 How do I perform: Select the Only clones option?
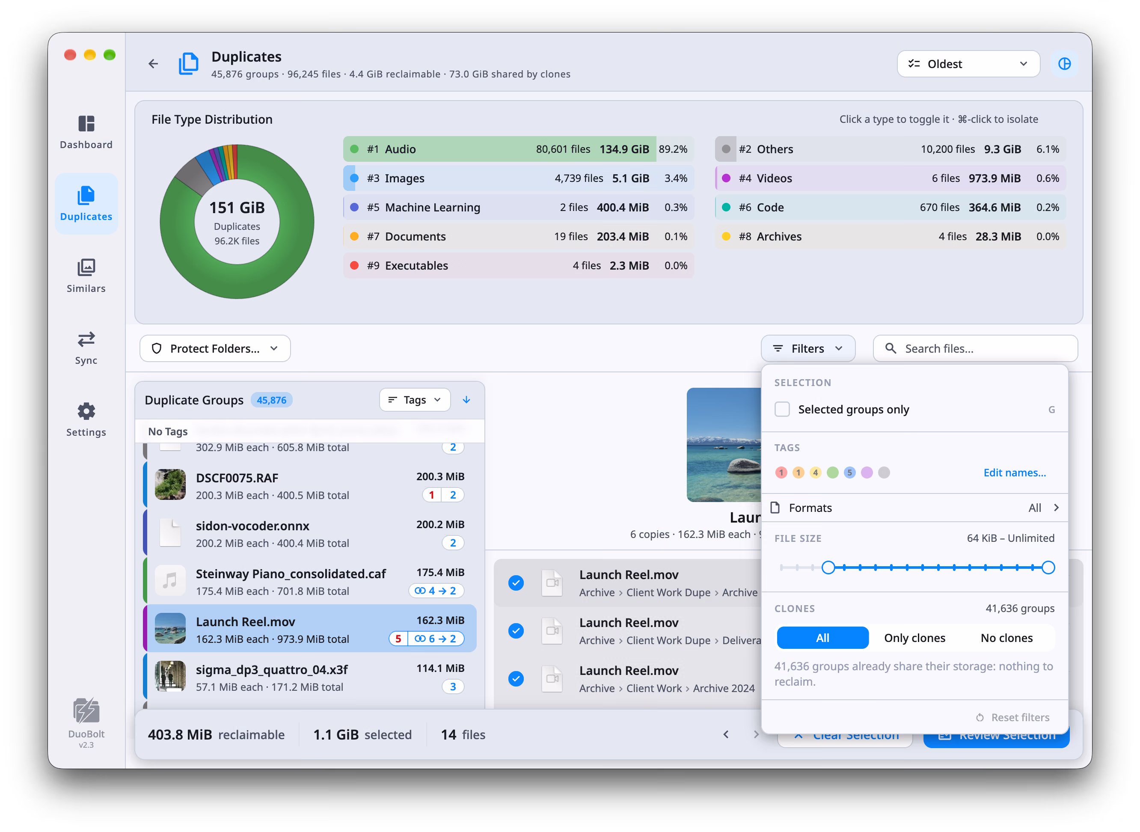point(914,638)
